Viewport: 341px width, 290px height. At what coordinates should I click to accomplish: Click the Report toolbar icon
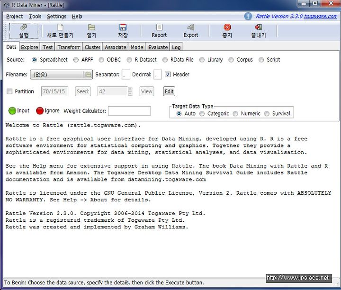click(159, 27)
